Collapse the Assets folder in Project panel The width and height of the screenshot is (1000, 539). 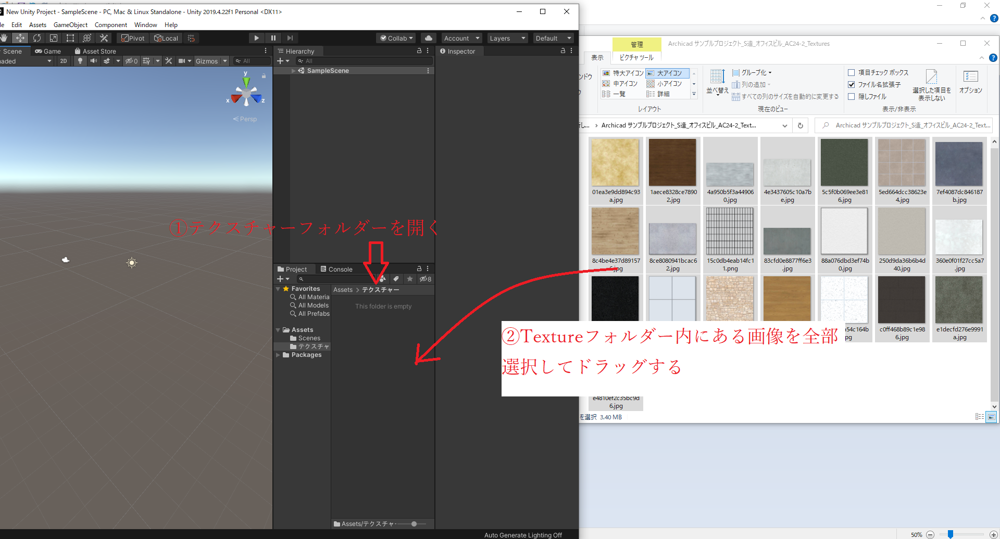(278, 329)
